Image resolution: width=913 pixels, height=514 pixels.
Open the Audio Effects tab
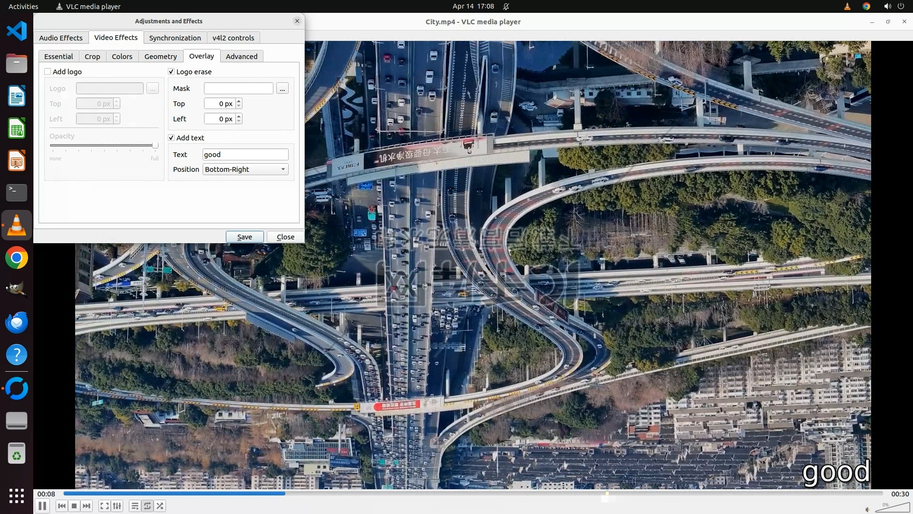60,38
